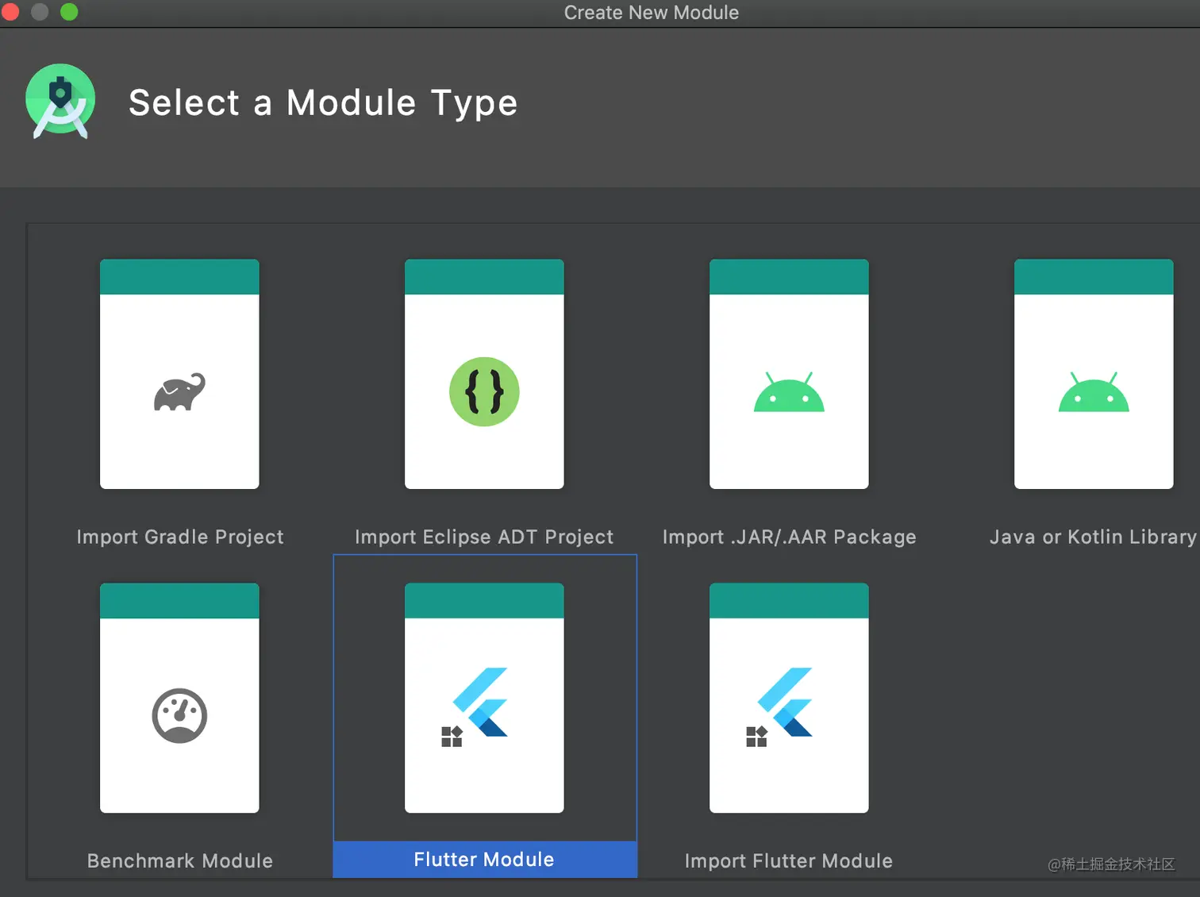Click the Benchmark Module label
This screenshot has width=1200, height=897.
coord(180,861)
